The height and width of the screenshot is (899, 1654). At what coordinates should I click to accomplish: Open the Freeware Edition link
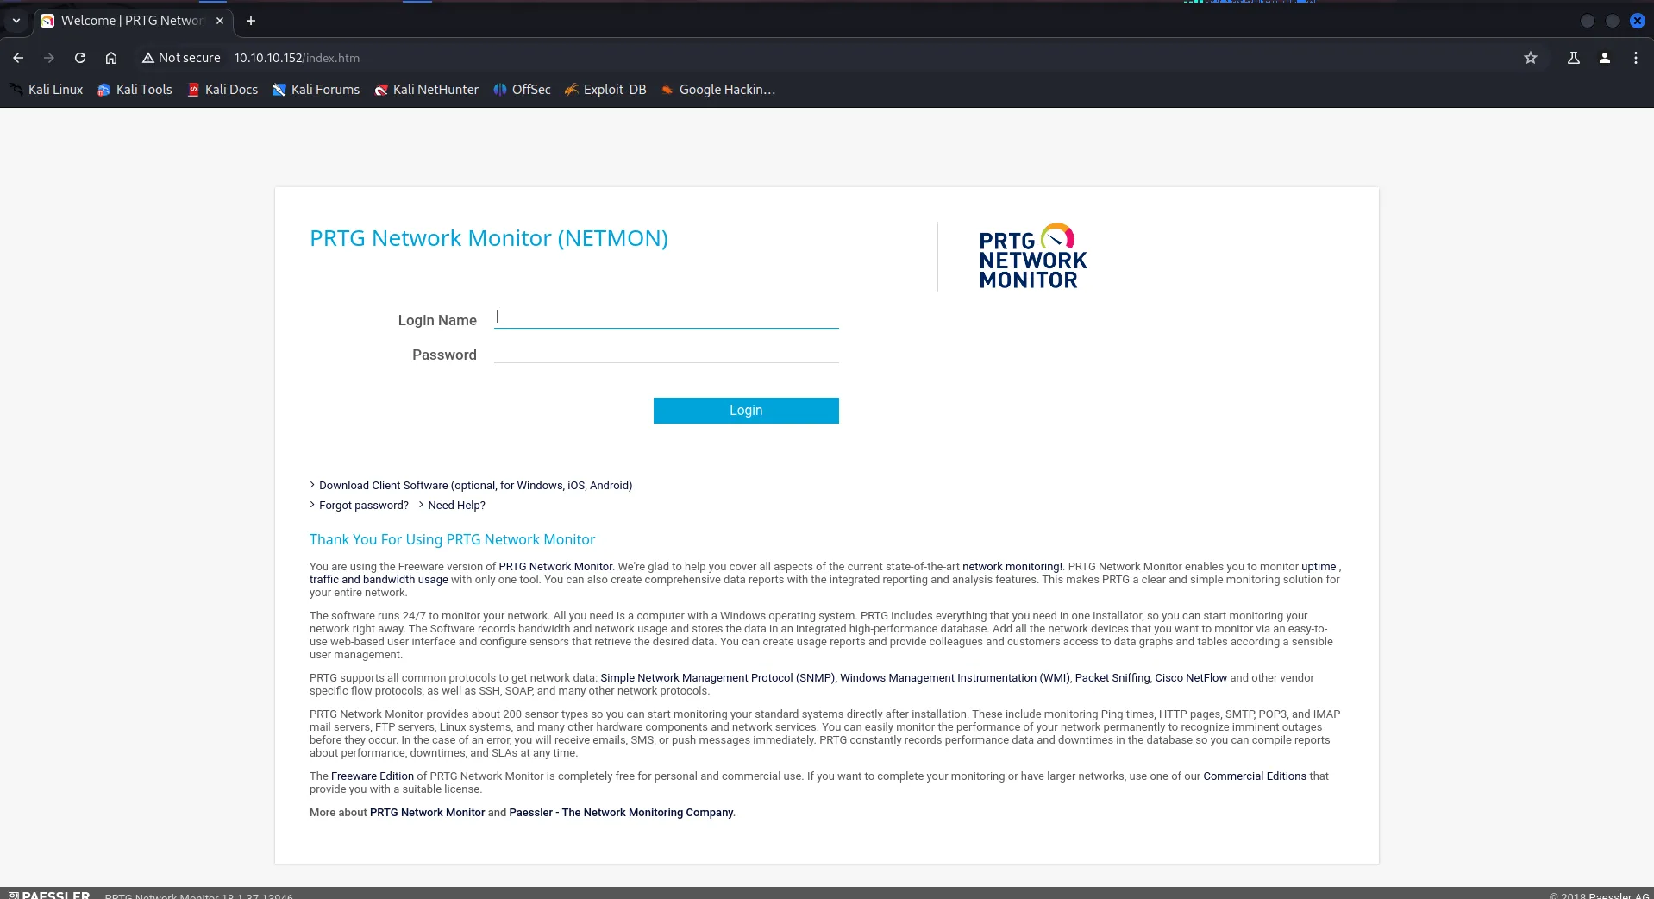coord(373,776)
